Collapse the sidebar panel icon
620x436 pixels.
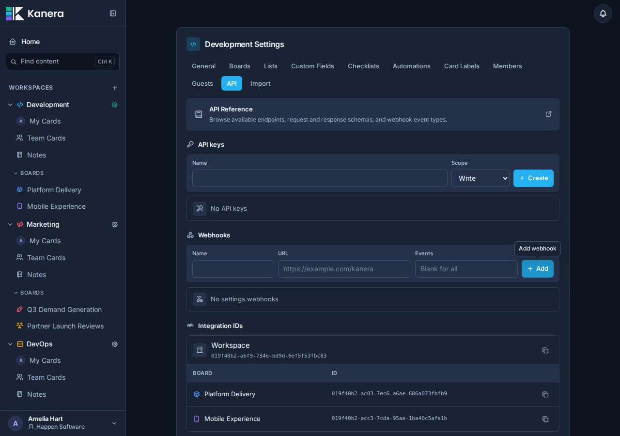(113, 14)
